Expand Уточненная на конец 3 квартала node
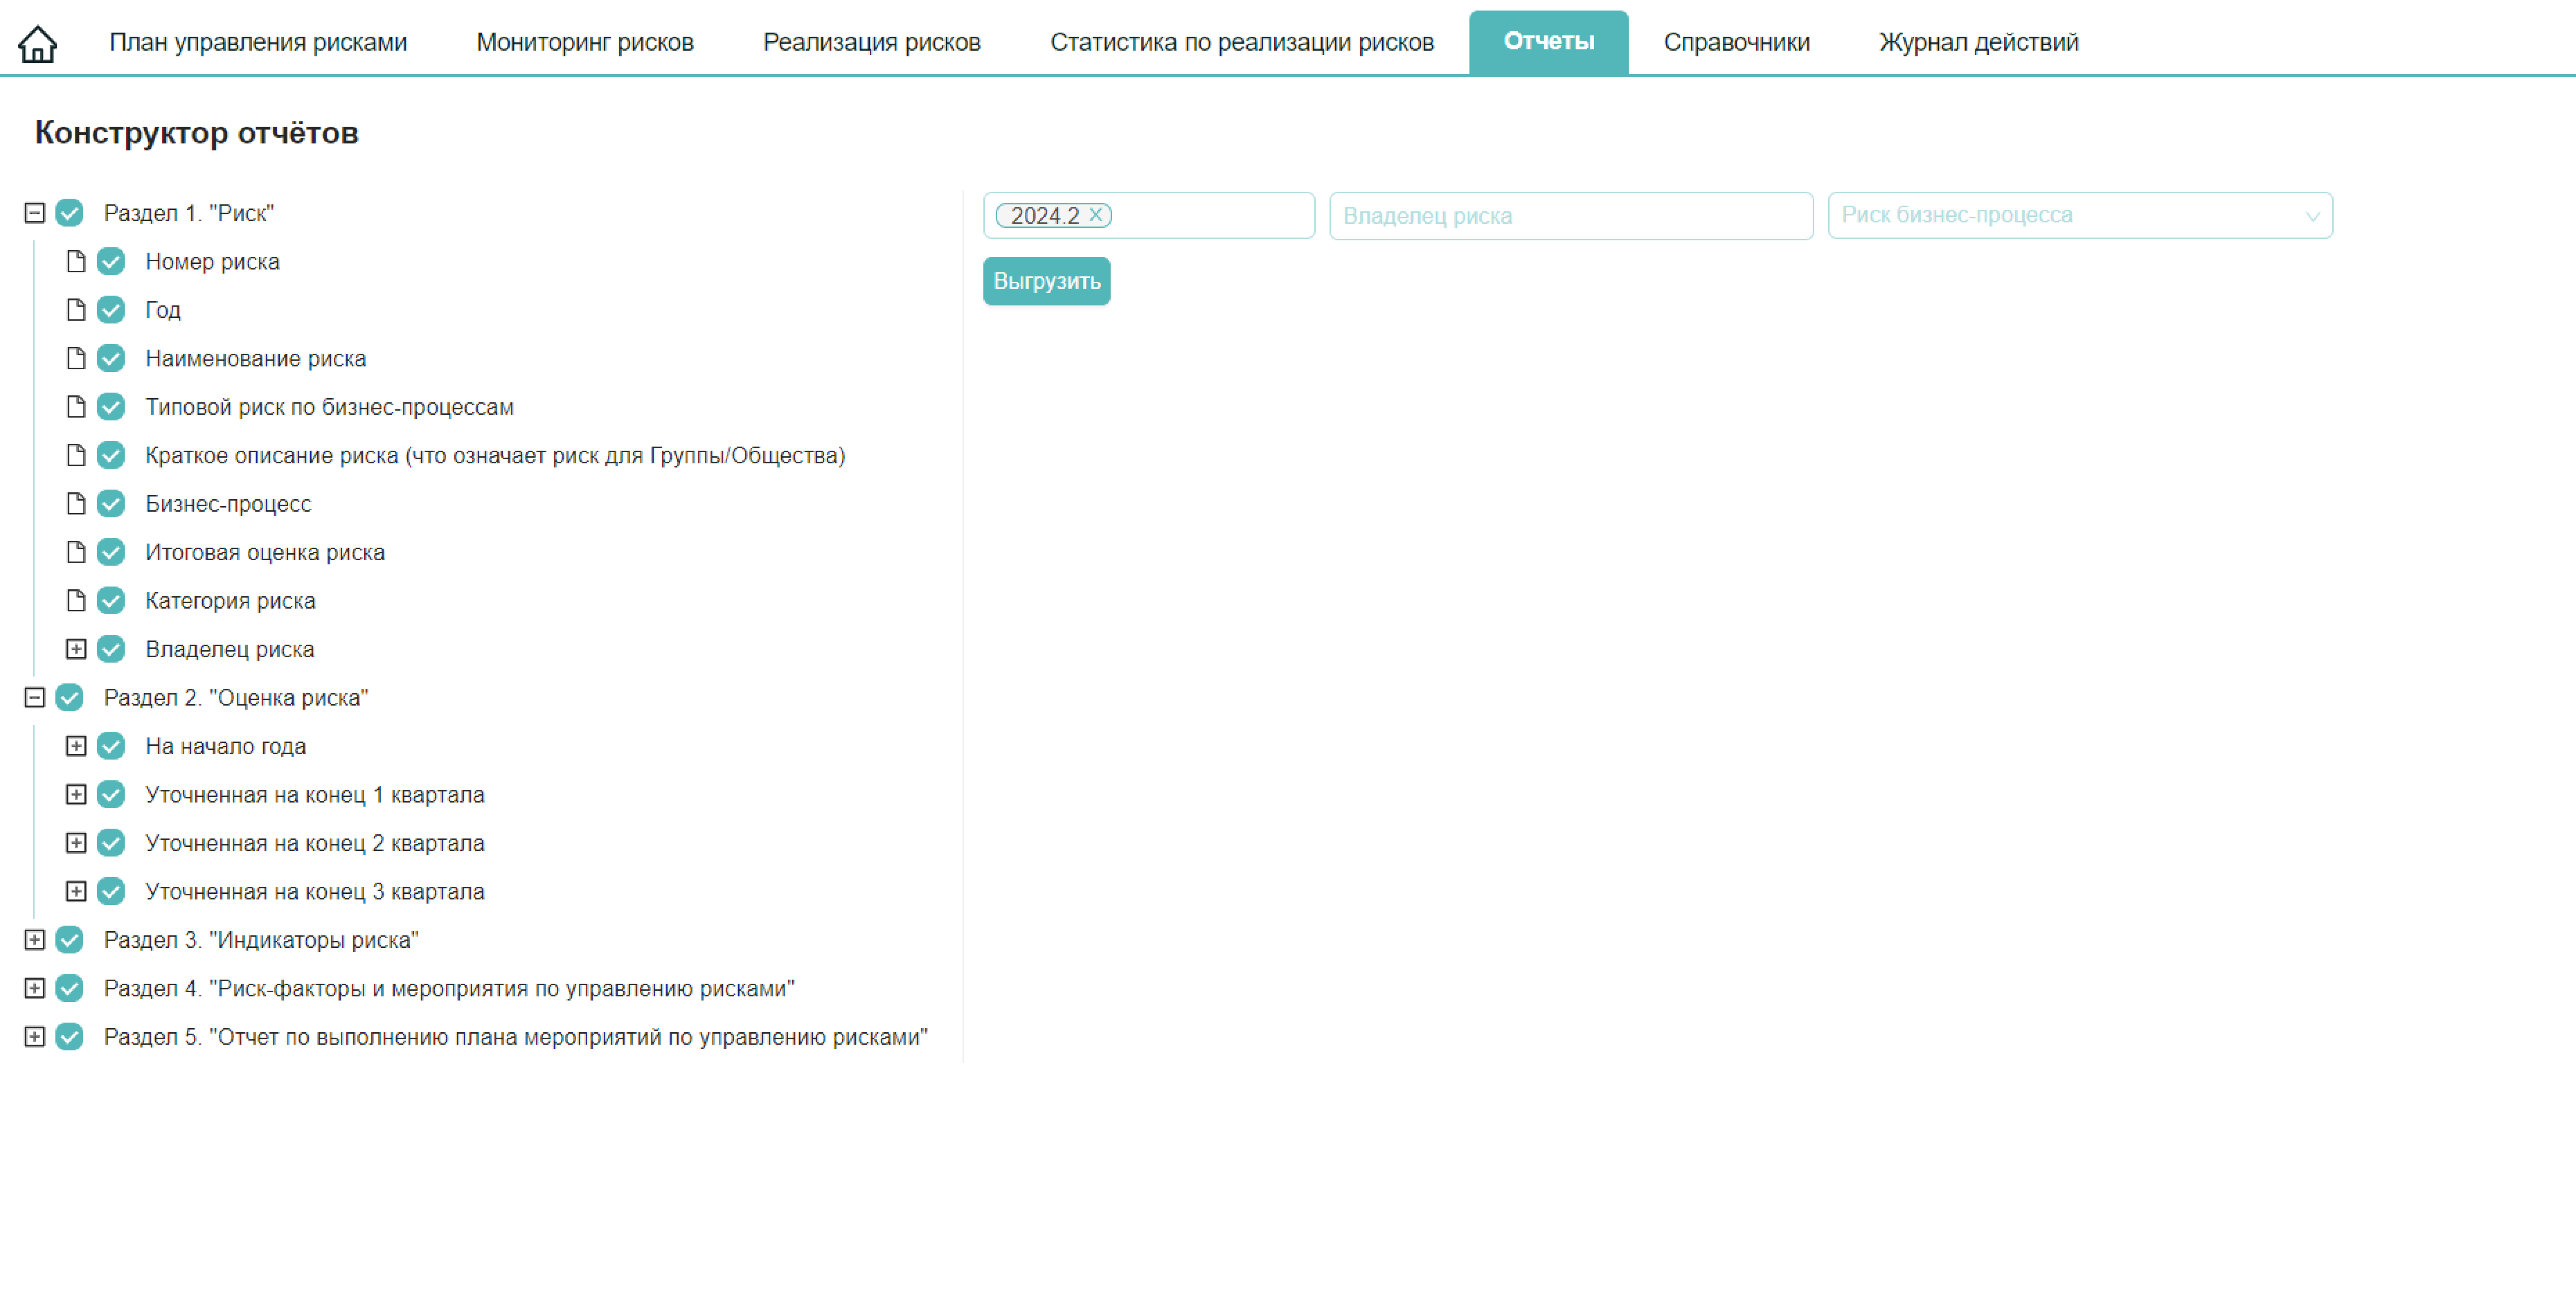The image size is (2576, 1312). (x=76, y=892)
